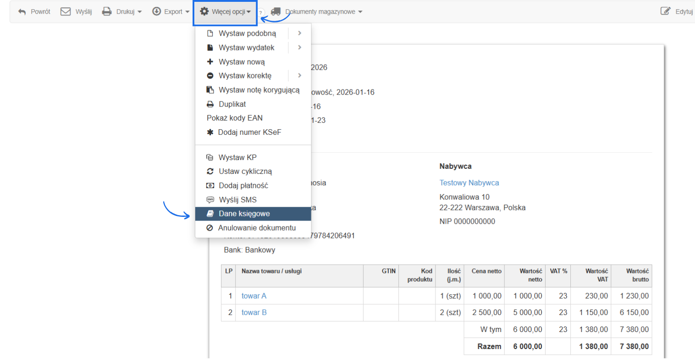Expand the Wystaw korektę submenu chevron
This screenshot has width=695, height=360.
299,75
